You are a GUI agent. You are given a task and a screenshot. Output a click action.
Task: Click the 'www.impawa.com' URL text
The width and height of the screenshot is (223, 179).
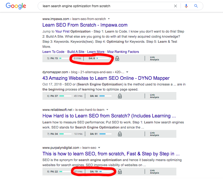point(56,19)
